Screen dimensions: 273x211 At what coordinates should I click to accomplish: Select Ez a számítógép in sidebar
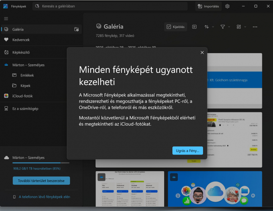25,108
